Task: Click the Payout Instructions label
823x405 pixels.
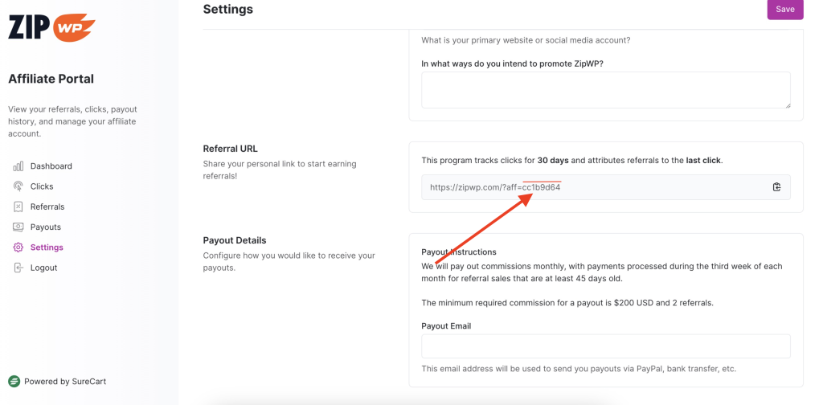Action: point(459,252)
